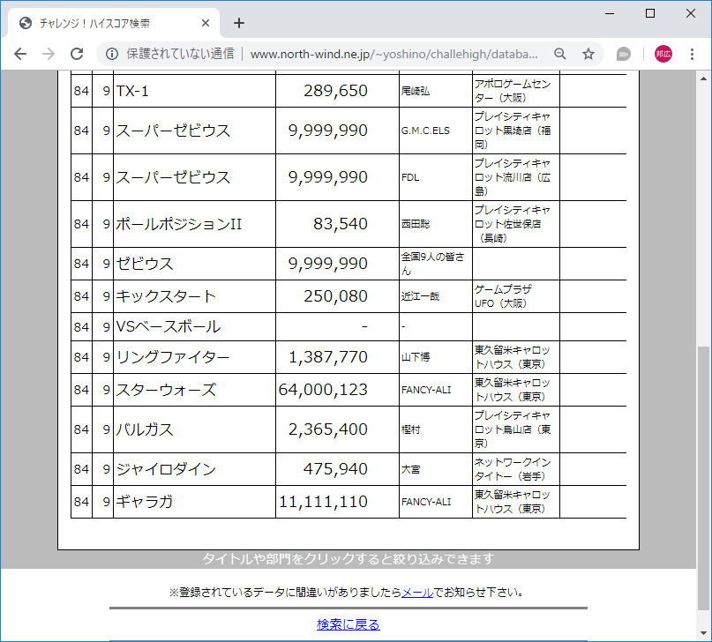This screenshot has width=712, height=642.
Task: Click the ポールポジションII title
Action: pos(178,224)
